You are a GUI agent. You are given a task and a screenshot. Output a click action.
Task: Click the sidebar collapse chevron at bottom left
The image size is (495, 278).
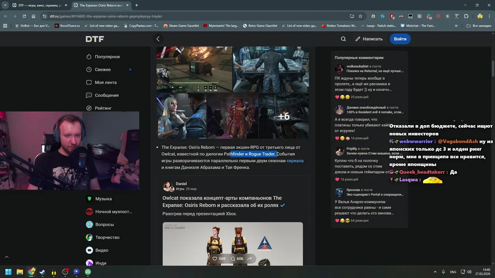click(7, 257)
